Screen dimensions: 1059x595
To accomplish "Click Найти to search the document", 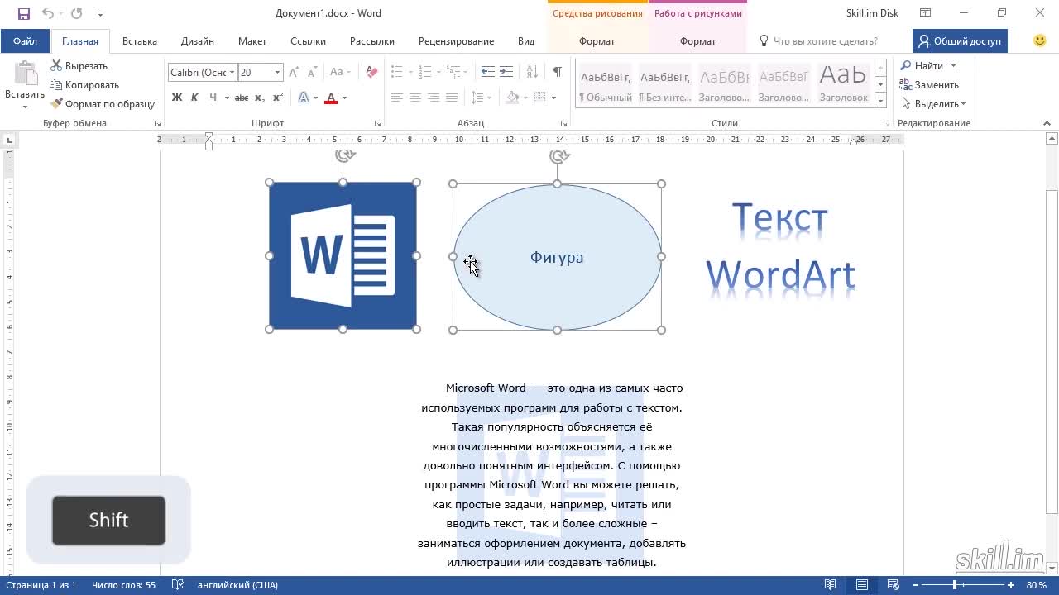I will coord(922,66).
